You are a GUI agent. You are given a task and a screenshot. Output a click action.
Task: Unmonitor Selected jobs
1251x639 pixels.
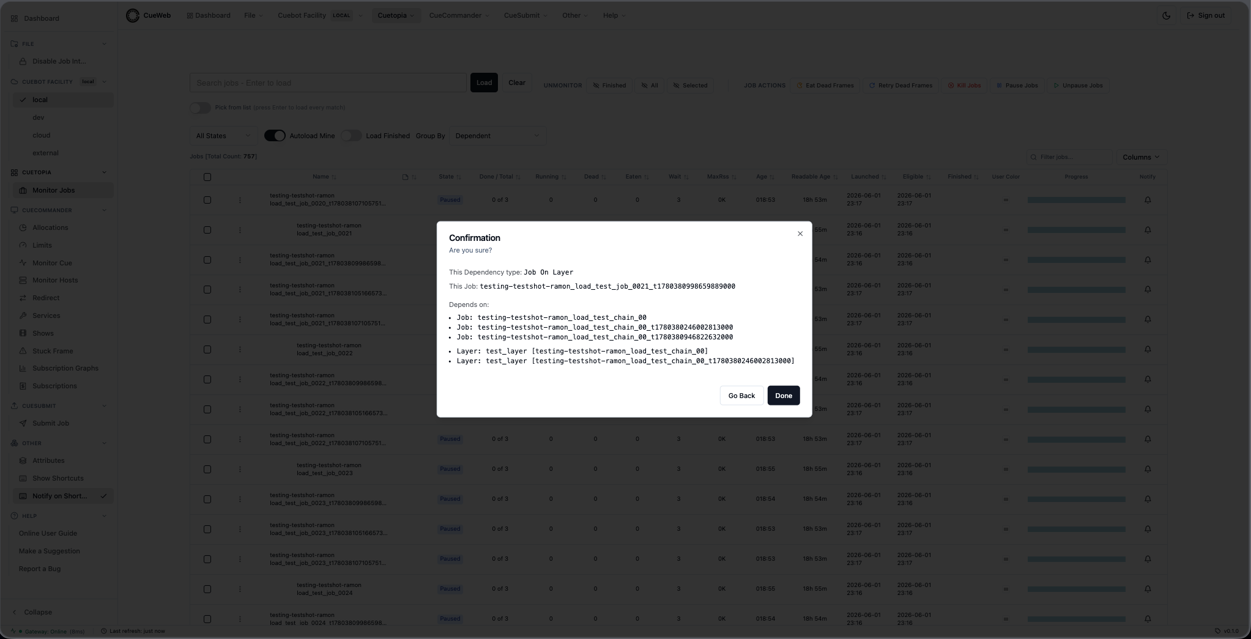click(690, 86)
